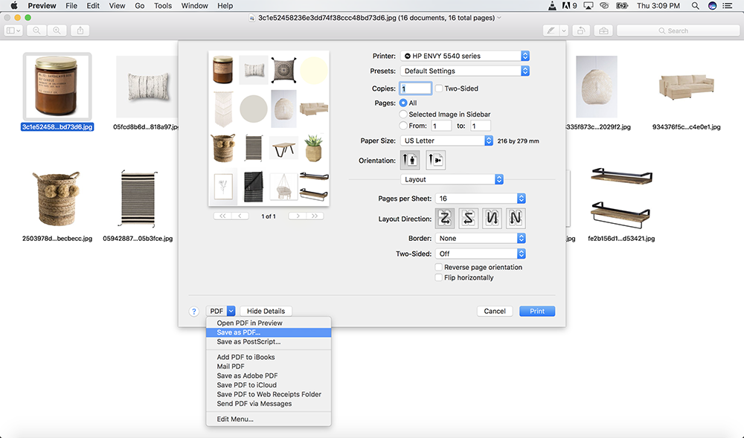Open the Pages per Sheet dropdown

coord(480,199)
